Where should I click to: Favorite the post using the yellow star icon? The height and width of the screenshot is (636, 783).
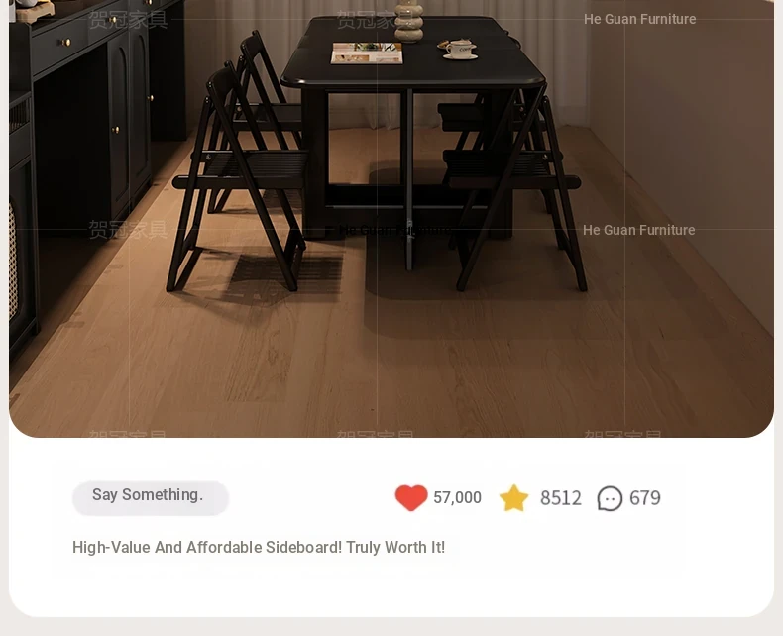pos(513,497)
